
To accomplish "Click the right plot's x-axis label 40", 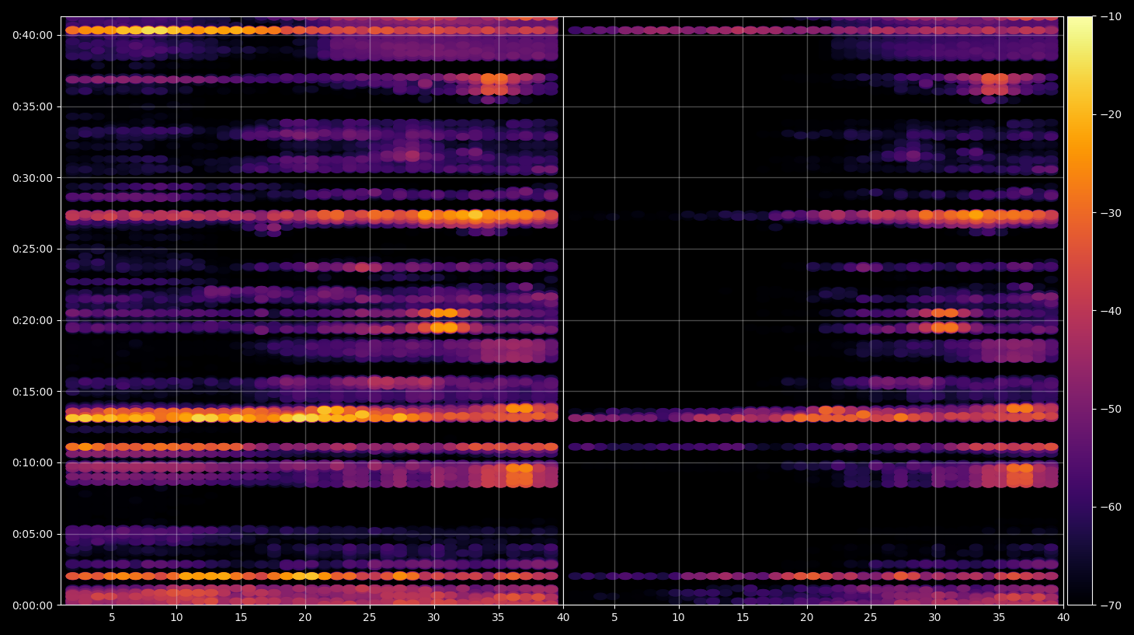I will 1063,618.
